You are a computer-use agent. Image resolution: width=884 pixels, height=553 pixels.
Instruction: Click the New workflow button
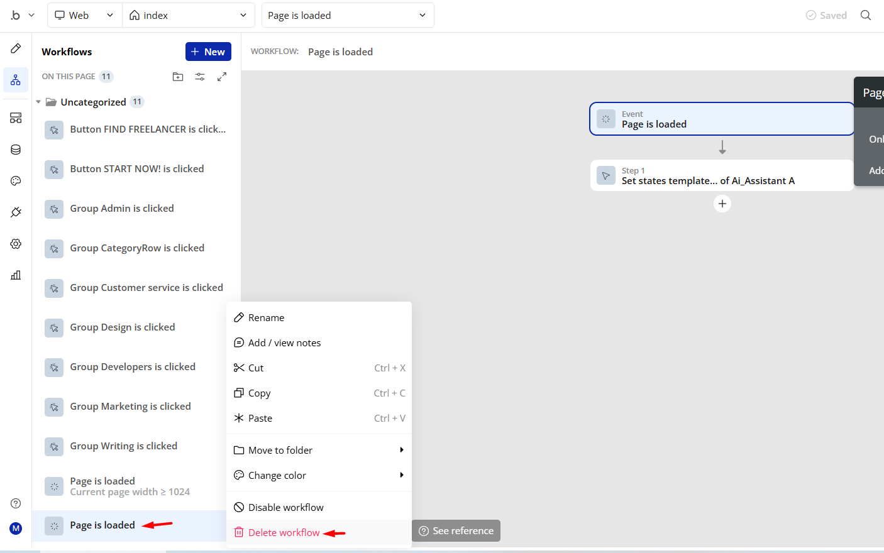(208, 52)
